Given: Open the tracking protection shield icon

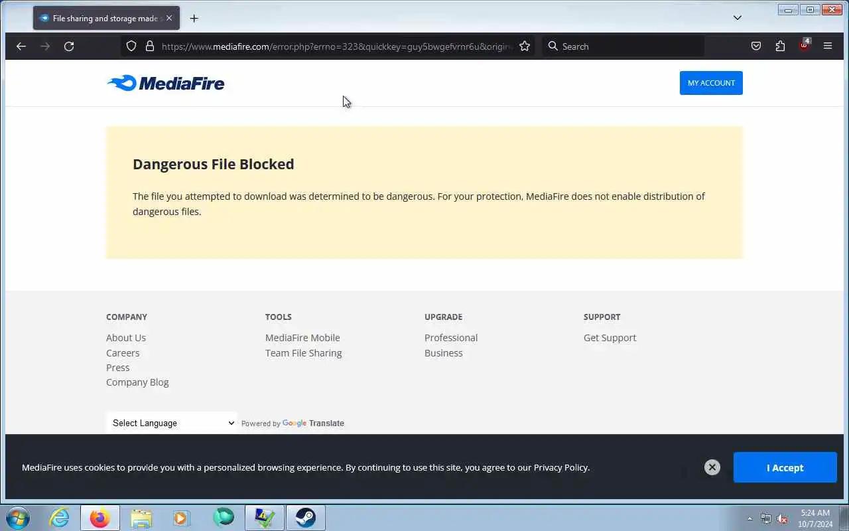Looking at the screenshot, I should pyautogui.click(x=131, y=46).
